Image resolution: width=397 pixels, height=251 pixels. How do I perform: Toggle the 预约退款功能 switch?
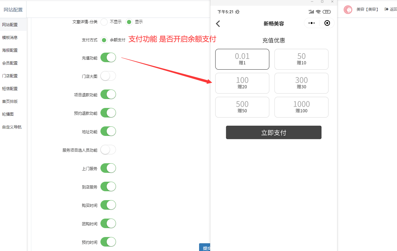coord(108,113)
